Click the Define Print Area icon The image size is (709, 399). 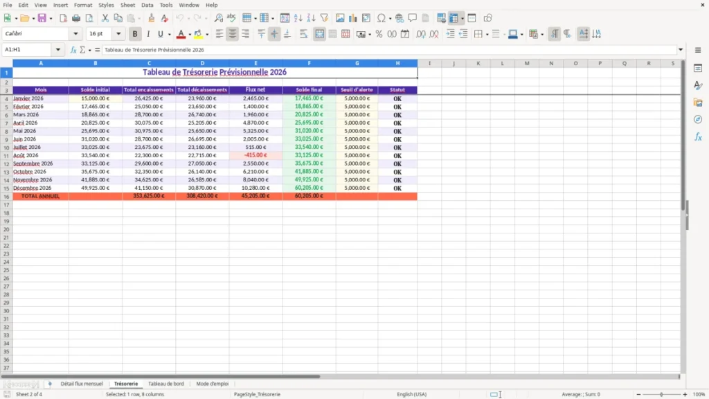pos(441,18)
